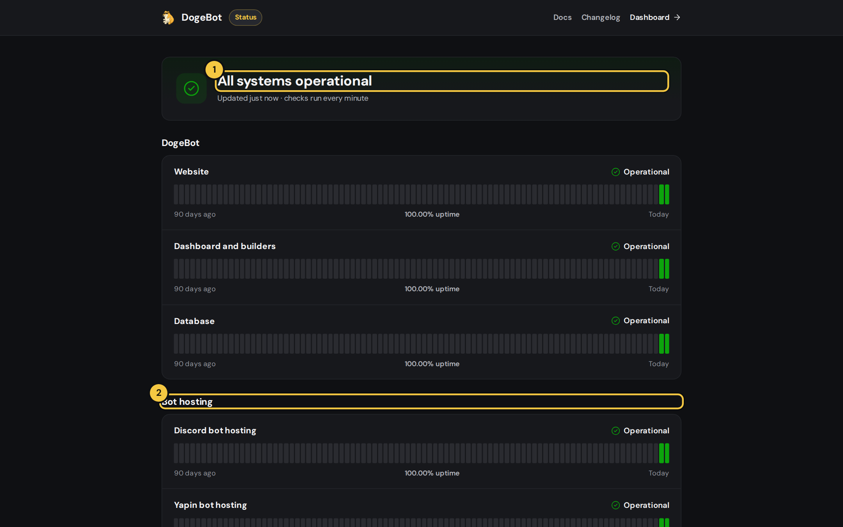Click the 100.00% uptime value under Database

click(432, 364)
